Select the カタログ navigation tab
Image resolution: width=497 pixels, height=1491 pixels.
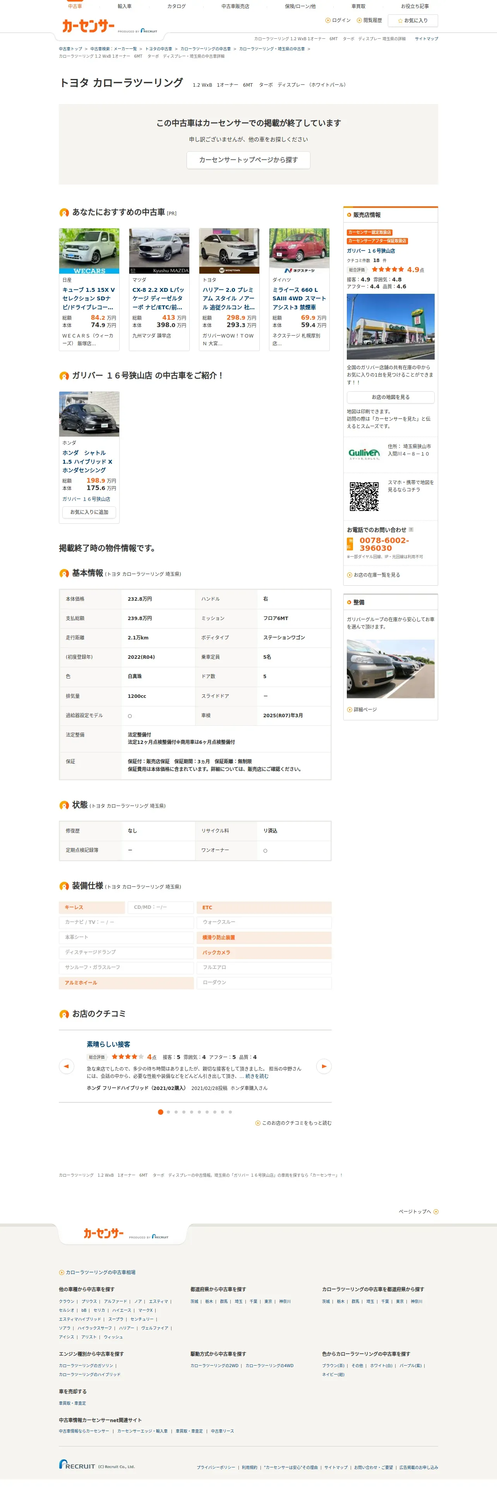click(177, 6)
